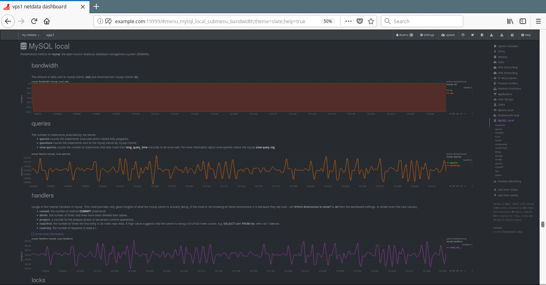
Task: Click the upload (import snapshot) icon
Action: pyautogui.click(x=502, y=35)
